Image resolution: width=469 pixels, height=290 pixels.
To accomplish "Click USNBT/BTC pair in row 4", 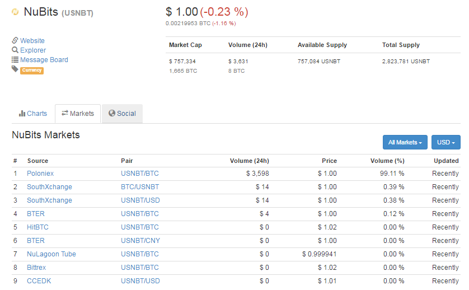I will pos(140,214).
